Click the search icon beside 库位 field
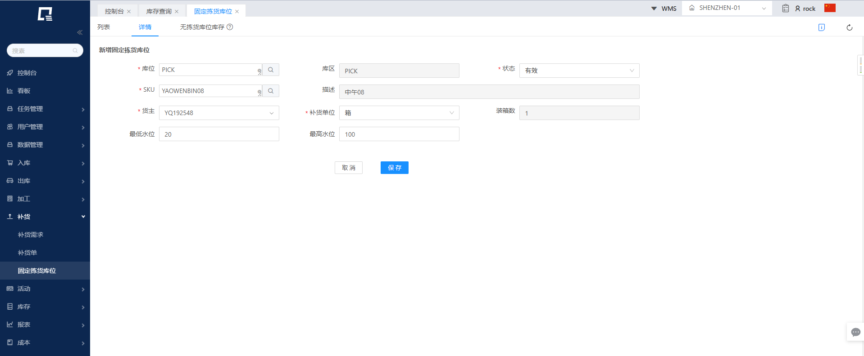864x356 pixels. click(271, 70)
